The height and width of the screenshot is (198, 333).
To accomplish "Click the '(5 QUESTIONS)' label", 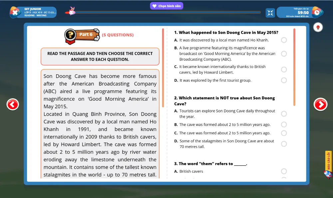I will click(118, 35).
